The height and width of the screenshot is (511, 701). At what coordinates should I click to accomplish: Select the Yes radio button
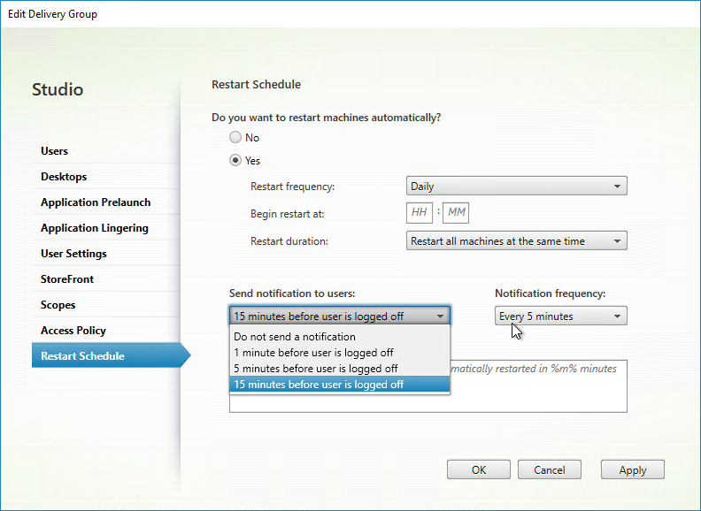[235, 160]
